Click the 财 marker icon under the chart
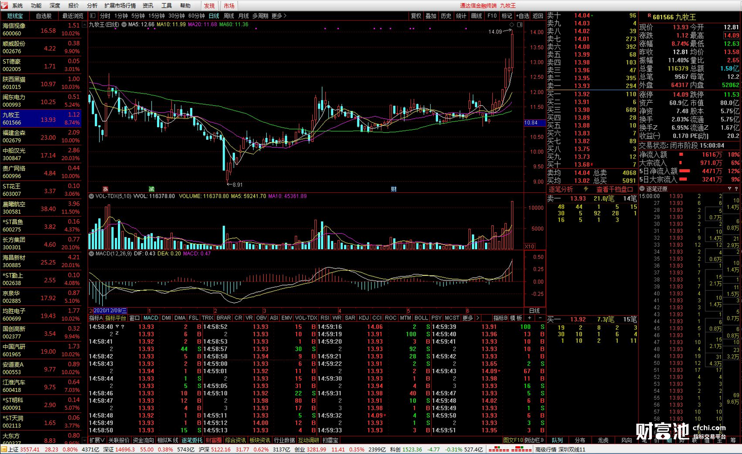This screenshot has width=742, height=454. tap(394, 189)
